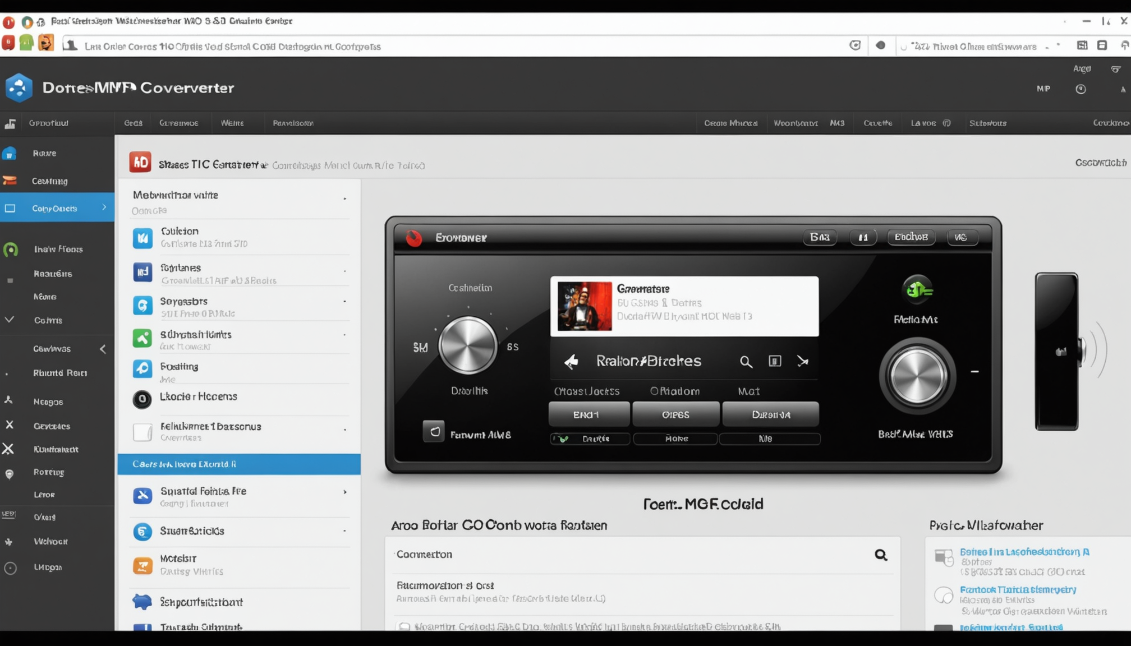
Task: Click the magnifier search icon in player
Action: (746, 362)
